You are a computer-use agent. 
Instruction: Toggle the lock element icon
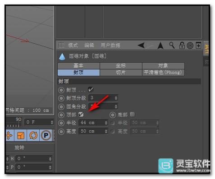(182, 45)
